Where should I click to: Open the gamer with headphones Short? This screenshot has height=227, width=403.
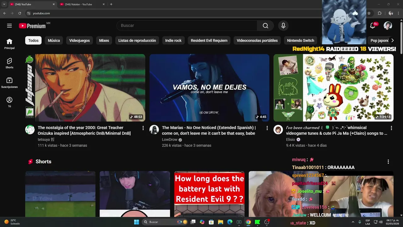(135, 194)
